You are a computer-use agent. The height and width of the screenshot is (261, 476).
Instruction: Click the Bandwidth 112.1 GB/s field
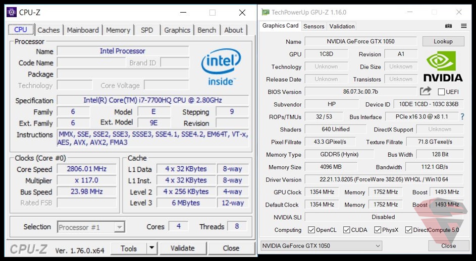coord(435,167)
